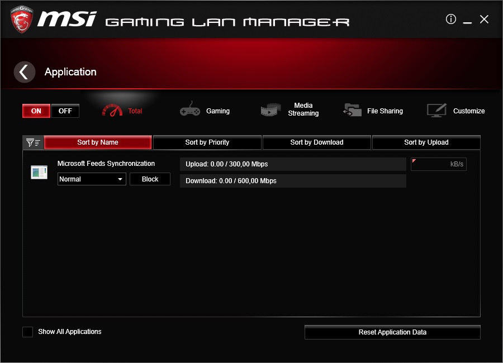Block Microsoft Feeds Synchronization
This screenshot has width=503, height=363.
click(150, 179)
